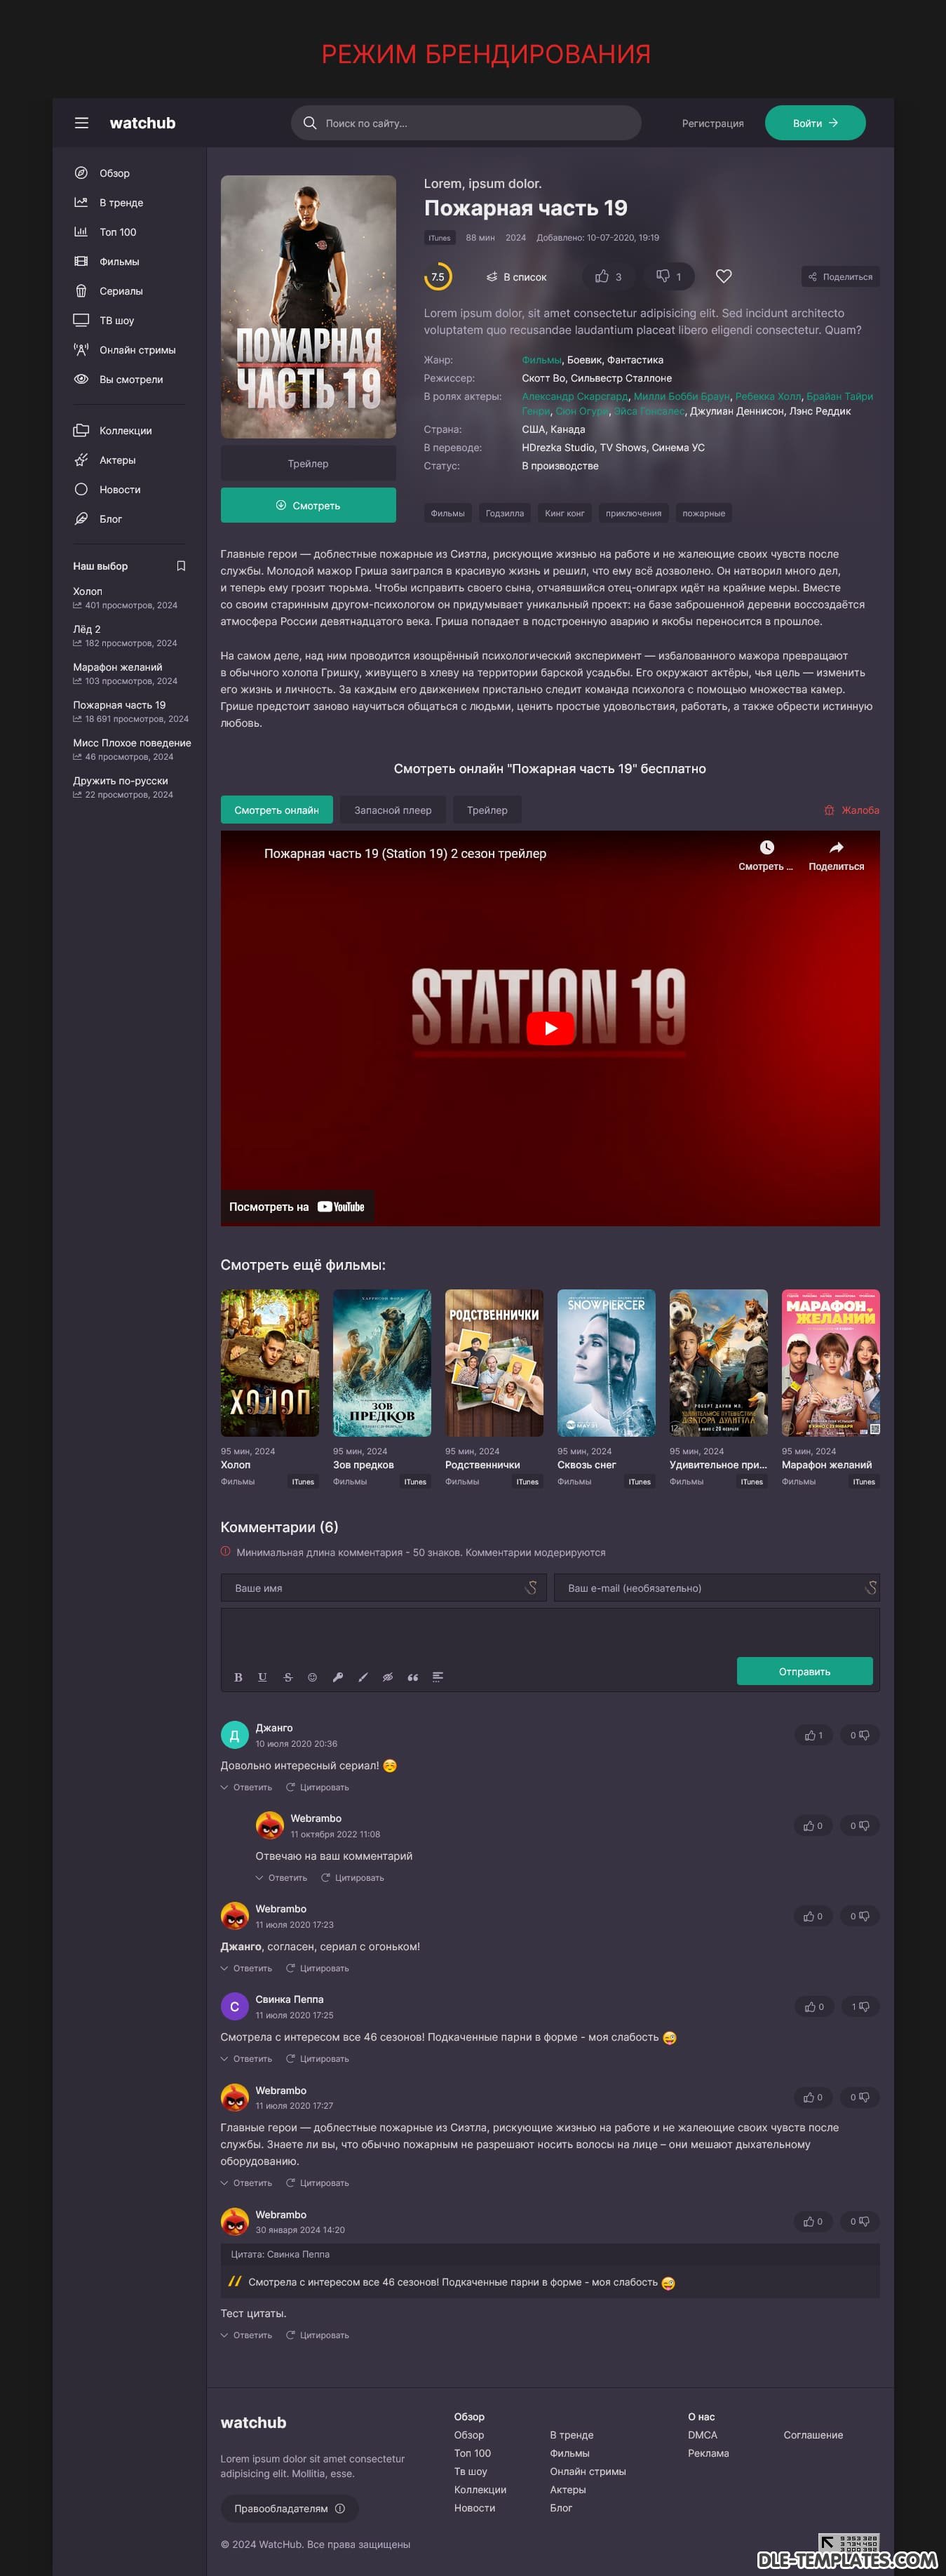Click the ТВ шоу monitor icon in sidebar
This screenshot has width=946, height=2576.
[81, 320]
